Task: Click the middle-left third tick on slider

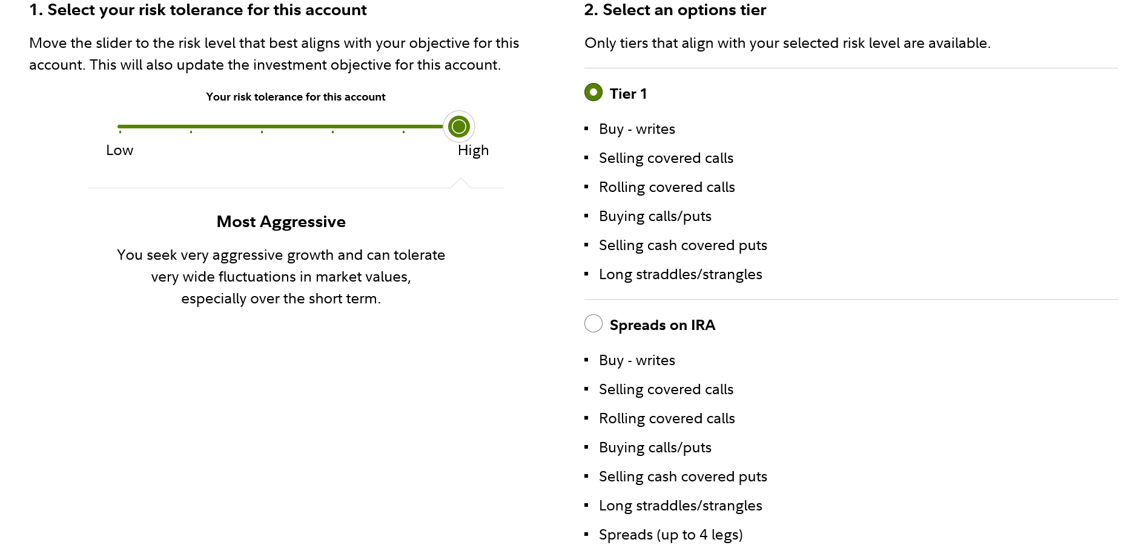Action: [262, 127]
